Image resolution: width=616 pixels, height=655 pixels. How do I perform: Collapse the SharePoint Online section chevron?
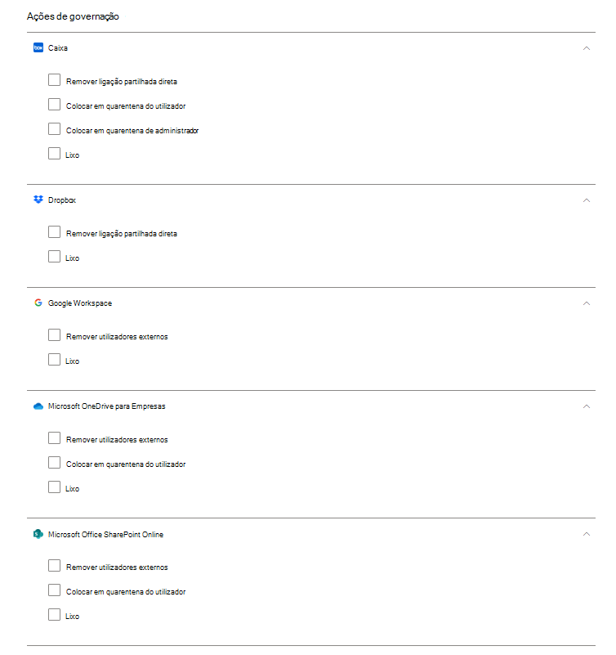click(587, 535)
